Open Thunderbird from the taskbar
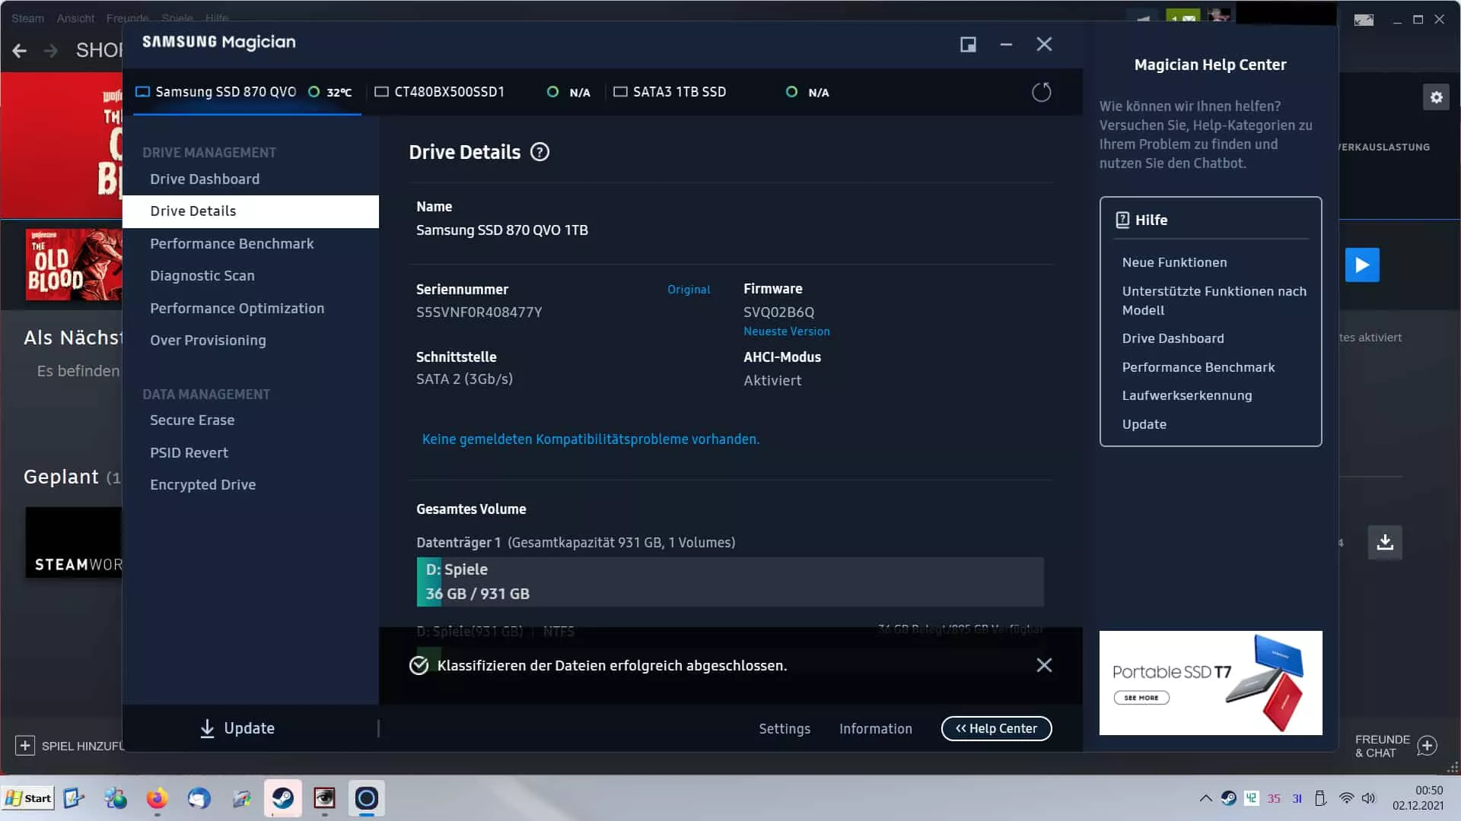This screenshot has height=821, width=1461. pos(199,798)
